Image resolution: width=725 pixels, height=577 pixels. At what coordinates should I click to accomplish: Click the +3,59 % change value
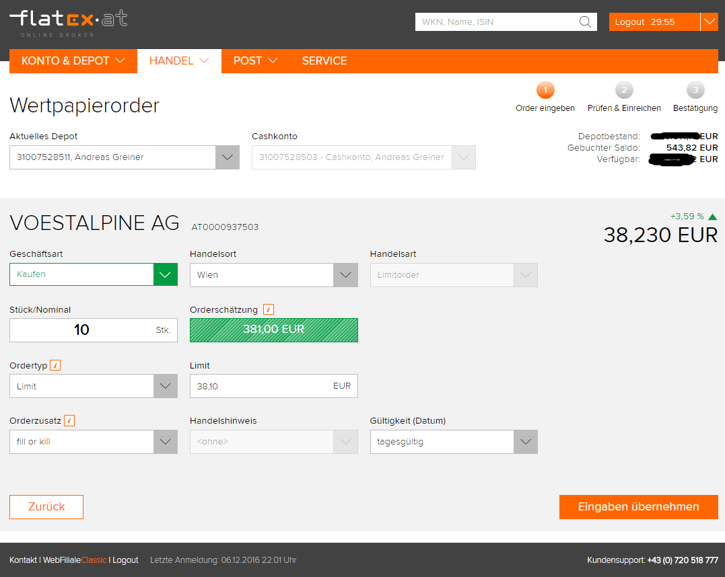click(687, 216)
